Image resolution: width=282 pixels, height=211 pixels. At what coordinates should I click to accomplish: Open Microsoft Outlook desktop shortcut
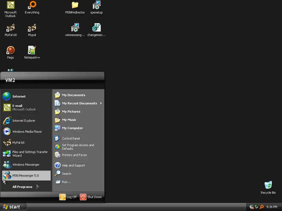click(10, 9)
